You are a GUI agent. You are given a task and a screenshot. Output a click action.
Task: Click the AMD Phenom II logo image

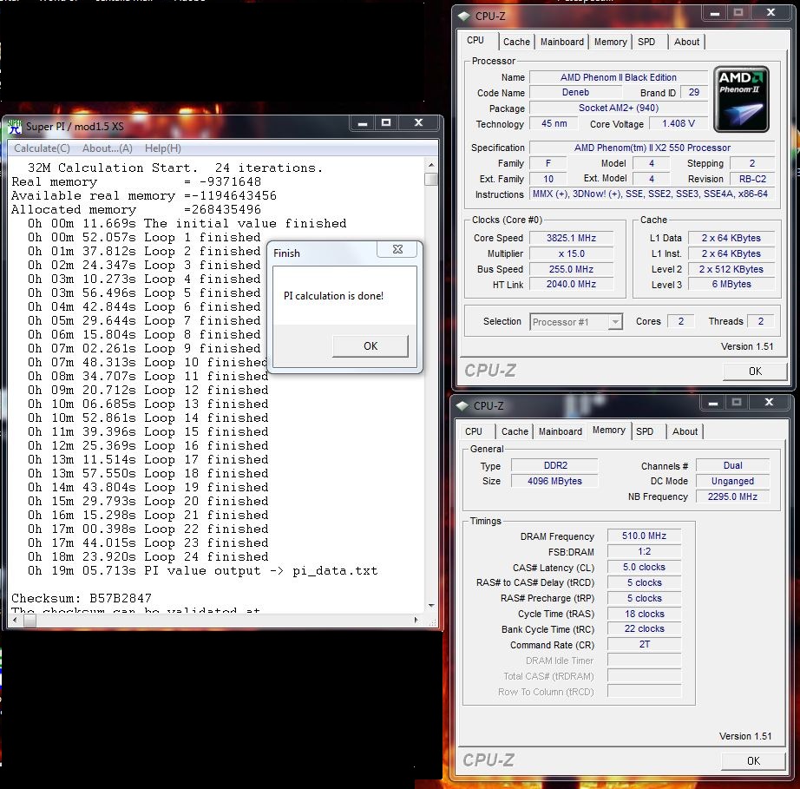(741, 99)
